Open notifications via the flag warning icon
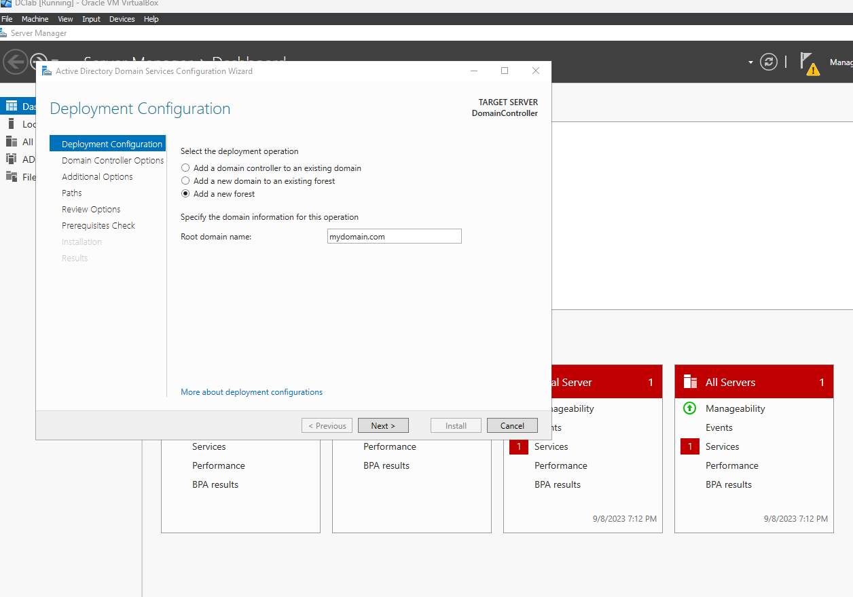The width and height of the screenshot is (853, 597). coord(810,62)
